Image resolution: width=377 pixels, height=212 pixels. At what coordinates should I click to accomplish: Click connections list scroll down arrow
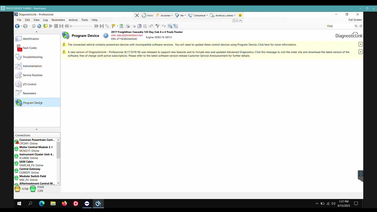(58, 183)
